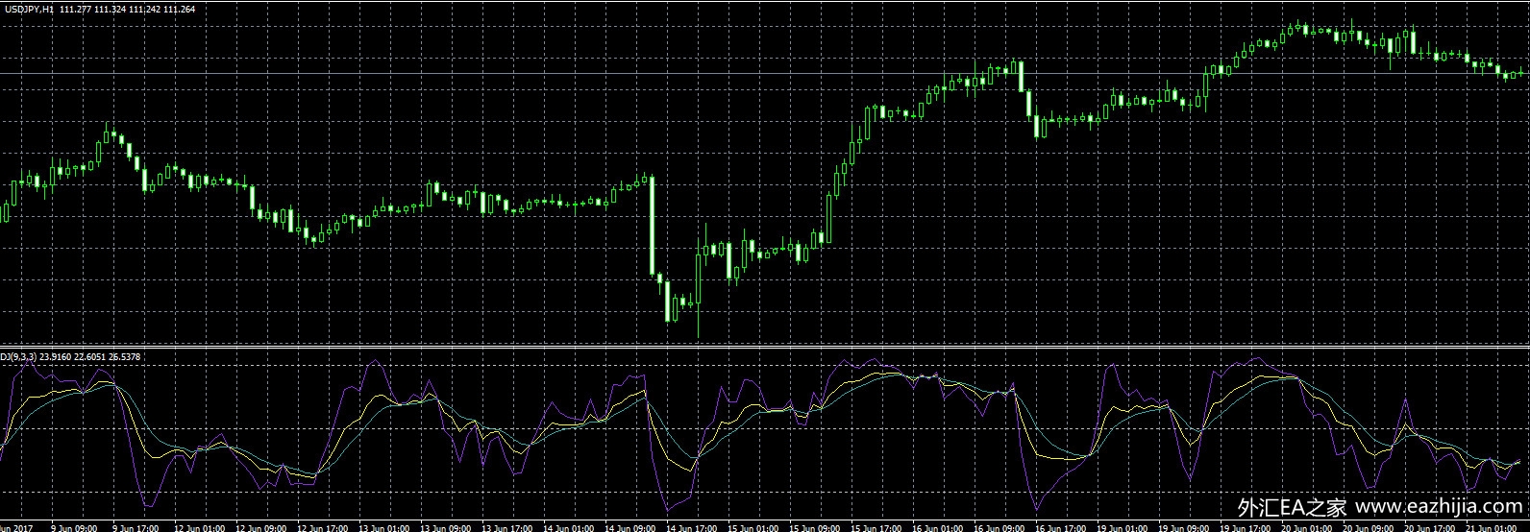Image resolution: width=1530 pixels, height=532 pixels.
Task: Select the 12 Jun 01:00 axis label
Action: pos(198,527)
